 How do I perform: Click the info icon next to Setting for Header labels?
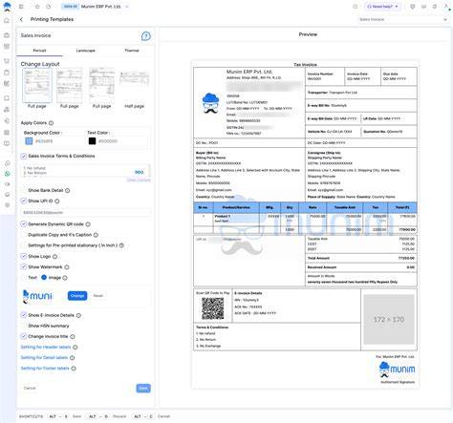(x=75, y=348)
